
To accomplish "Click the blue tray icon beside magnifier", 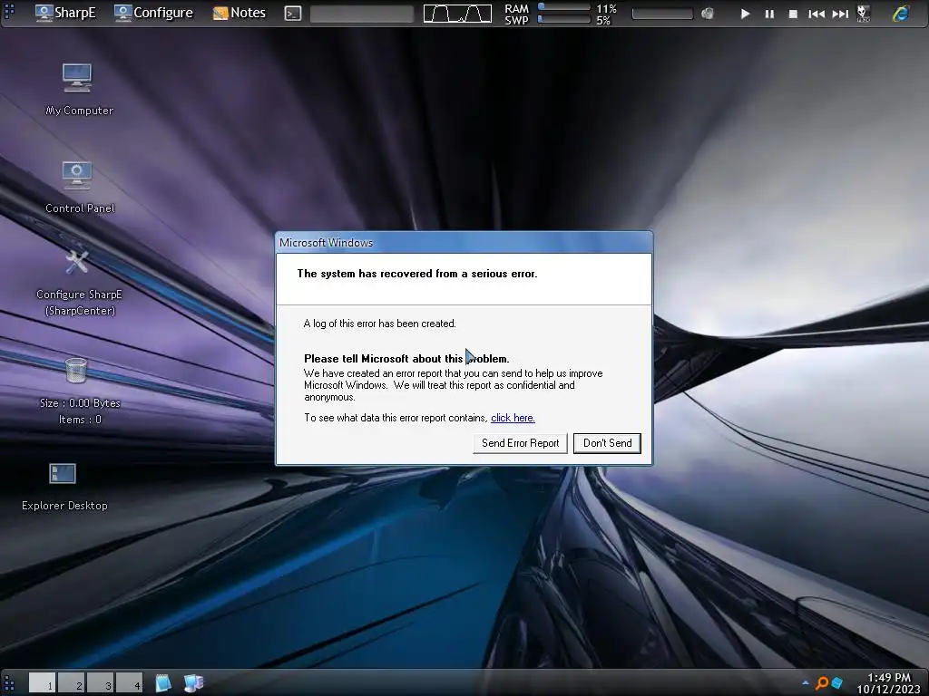I will coord(836,683).
